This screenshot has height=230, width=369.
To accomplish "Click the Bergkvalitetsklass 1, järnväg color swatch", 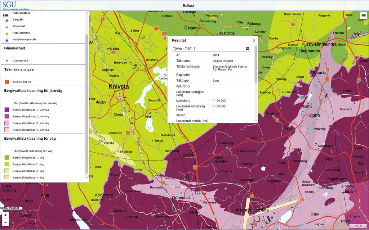I will [x=7, y=109].
